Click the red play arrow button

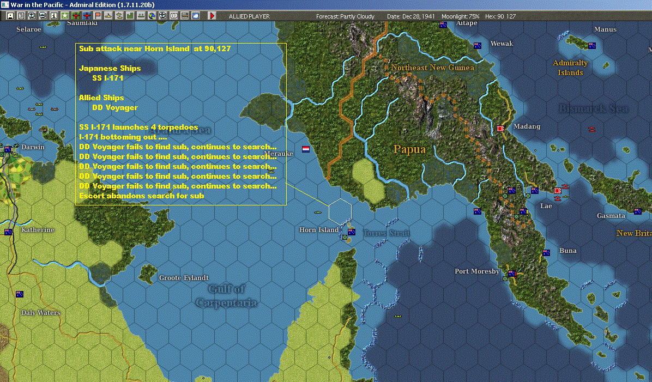click(212, 16)
